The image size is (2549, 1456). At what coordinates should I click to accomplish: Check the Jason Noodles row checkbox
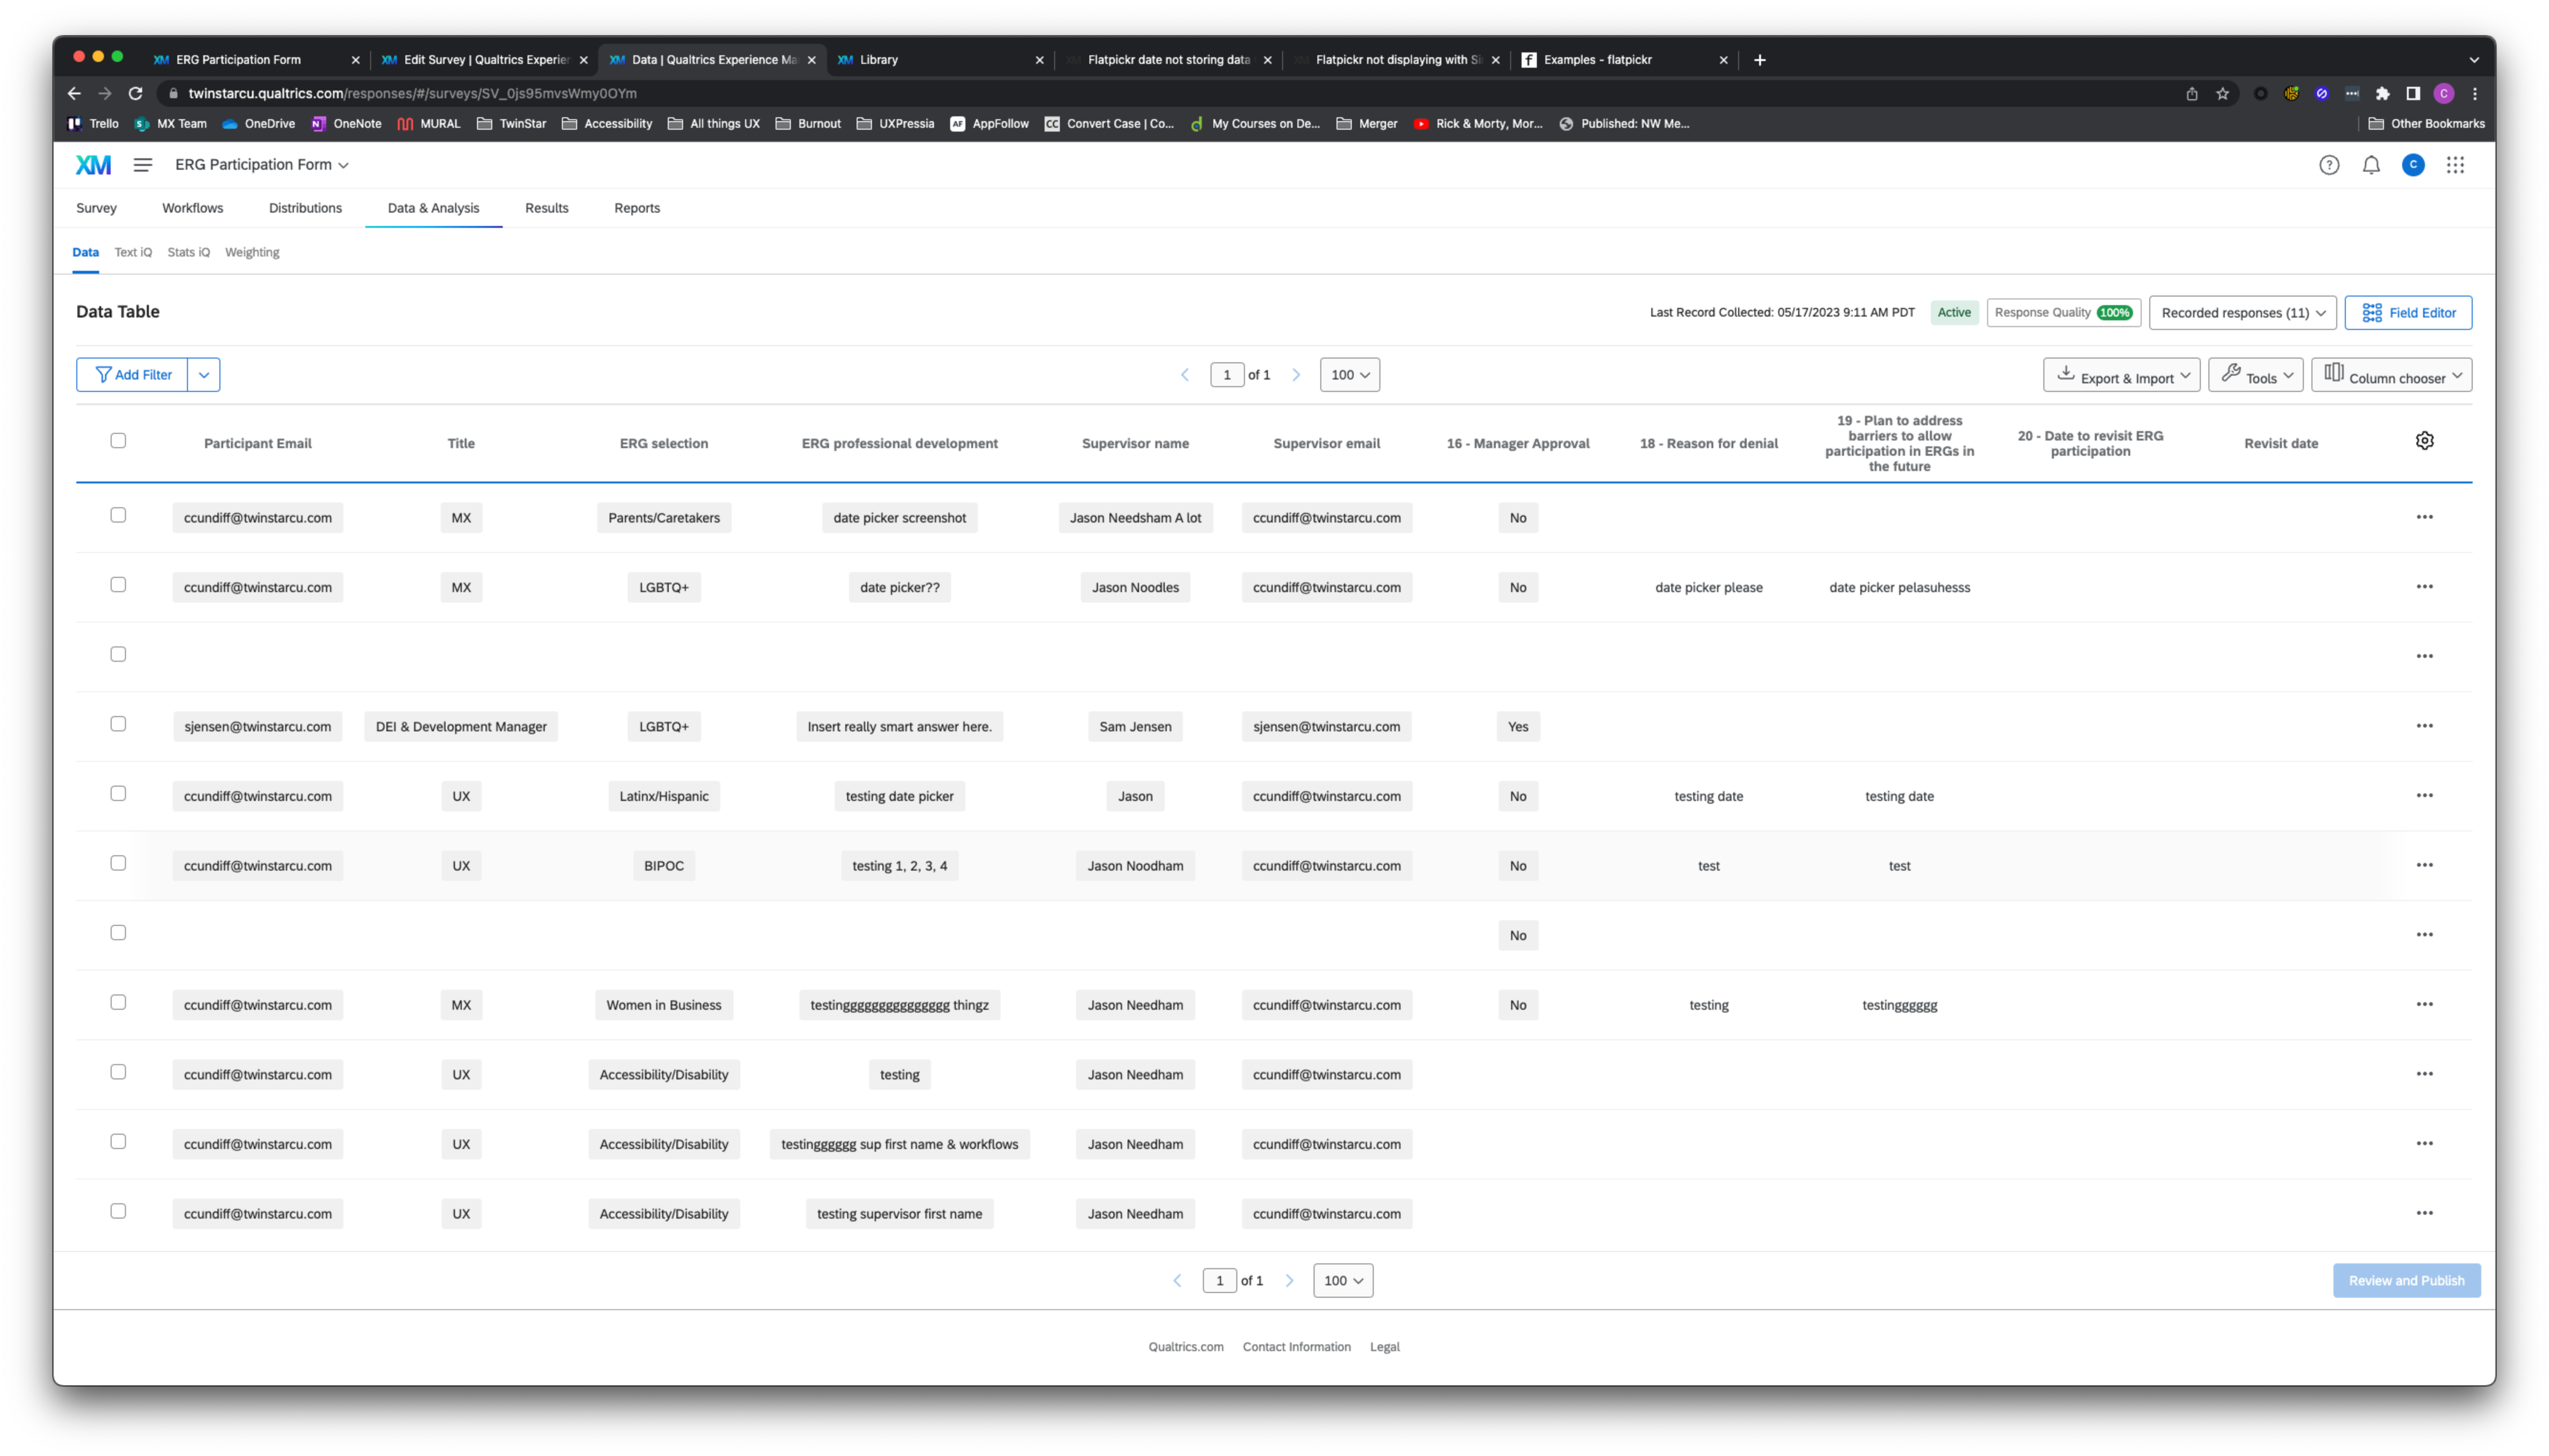(118, 585)
